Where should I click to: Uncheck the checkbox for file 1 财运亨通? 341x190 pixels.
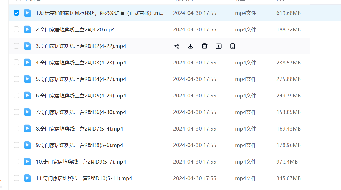point(17,13)
